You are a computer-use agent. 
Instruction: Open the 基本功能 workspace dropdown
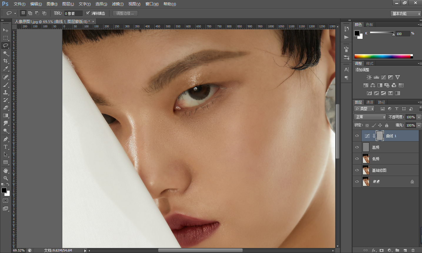click(x=406, y=14)
